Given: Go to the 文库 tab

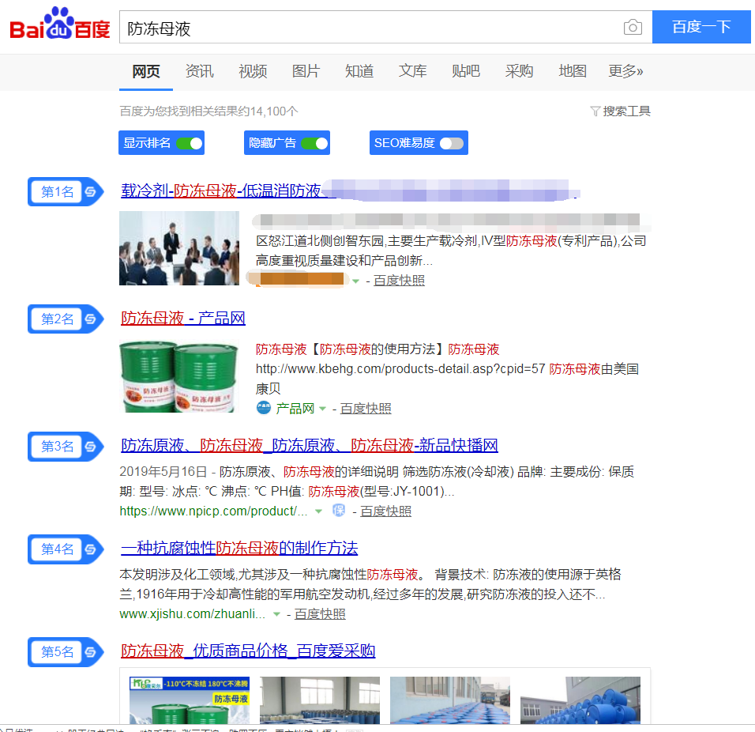Looking at the screenshot, I should (413, 71).
